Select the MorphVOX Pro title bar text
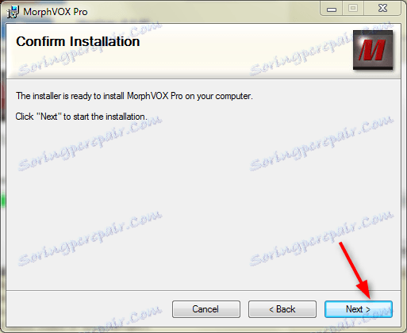The width and height of the screenshot is (407, 333). click(x=56, y=12)
